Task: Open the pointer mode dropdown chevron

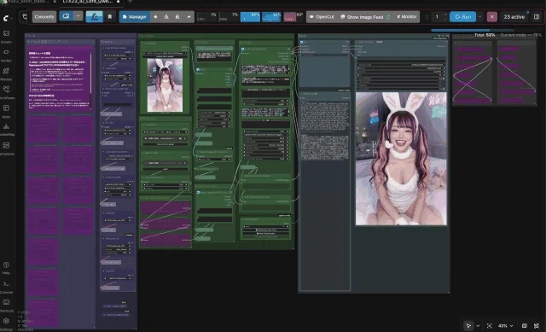Action: coord(478,326)
